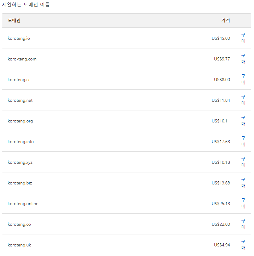
Task: Click the koro-teng.com domain text
Action: [x=22, y=59]
